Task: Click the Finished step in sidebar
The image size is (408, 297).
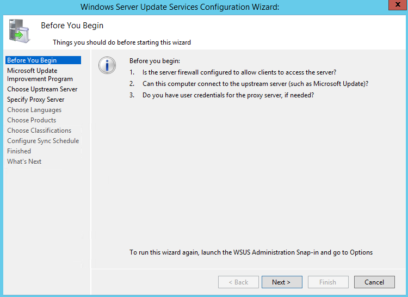Action: [19, 151]
